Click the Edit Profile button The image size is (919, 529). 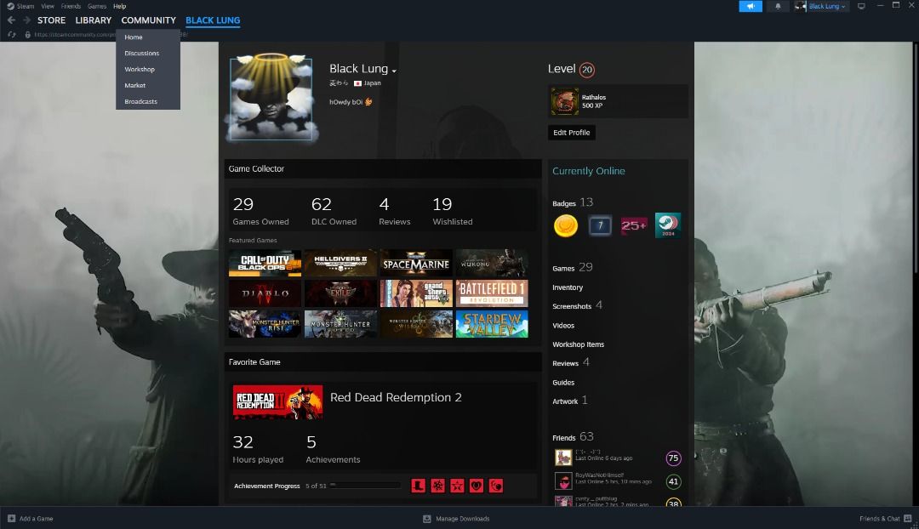tap(572, 133)
